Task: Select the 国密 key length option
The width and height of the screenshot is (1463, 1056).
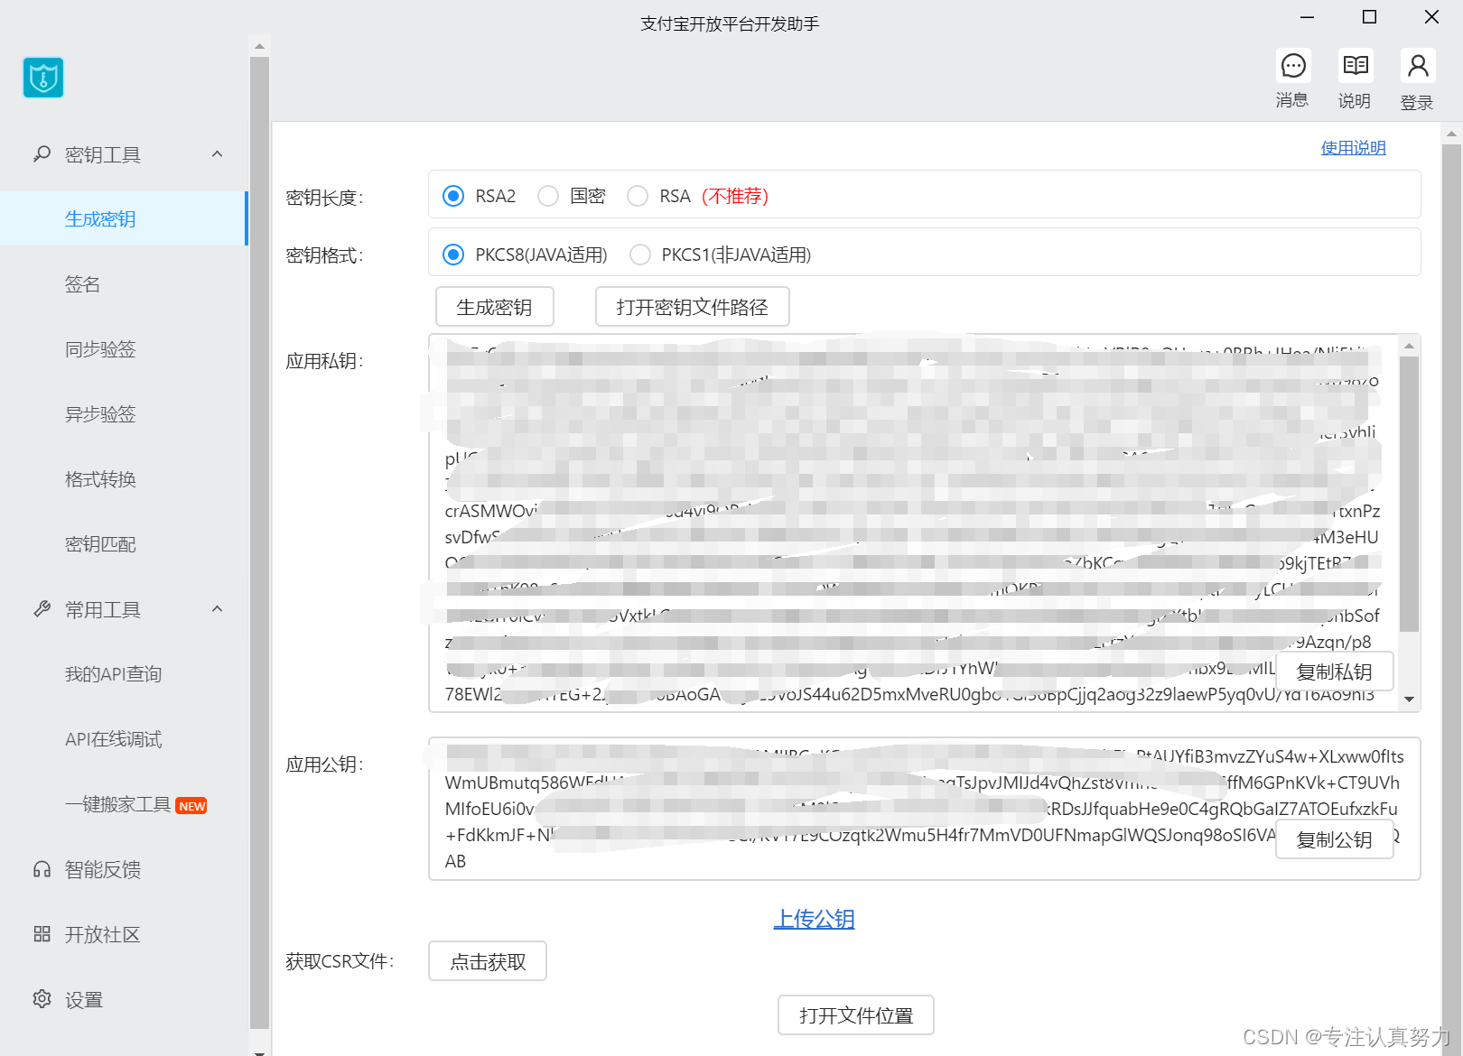Action: [x=548, y=196]
